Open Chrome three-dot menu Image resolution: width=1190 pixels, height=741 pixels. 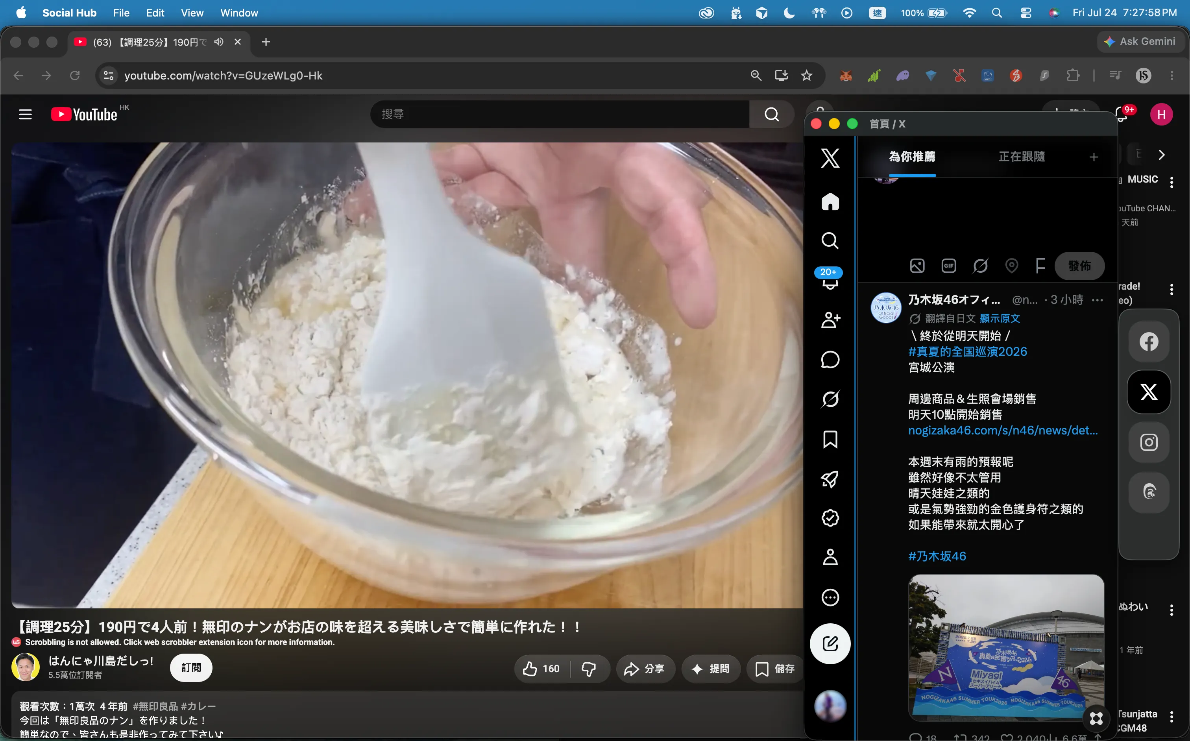[x=1172, y=76]
